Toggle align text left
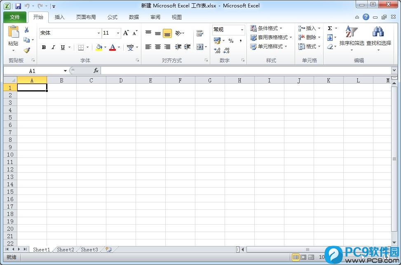Screen dimensions: 401x265 [148, 47]
